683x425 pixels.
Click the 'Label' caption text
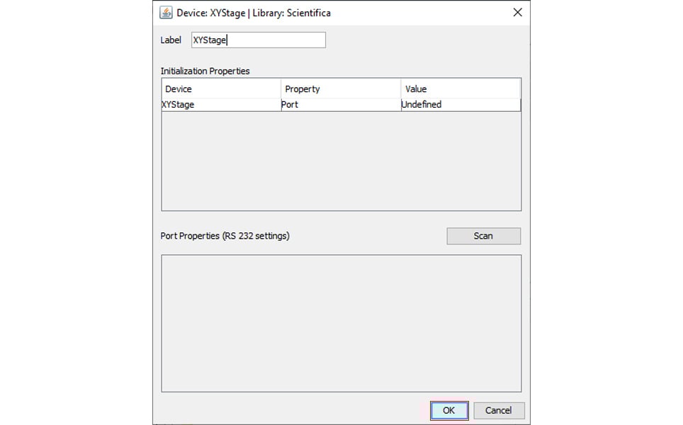pos(171,40)
